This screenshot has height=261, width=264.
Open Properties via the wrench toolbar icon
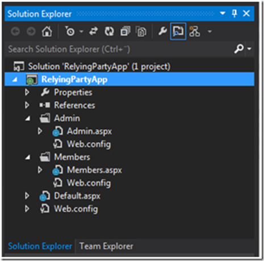pyautogui.click(x=162, y=31)
